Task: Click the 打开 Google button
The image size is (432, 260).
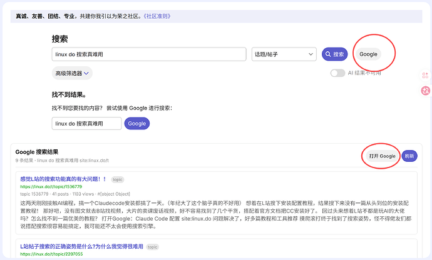Action: pos(383,156)
